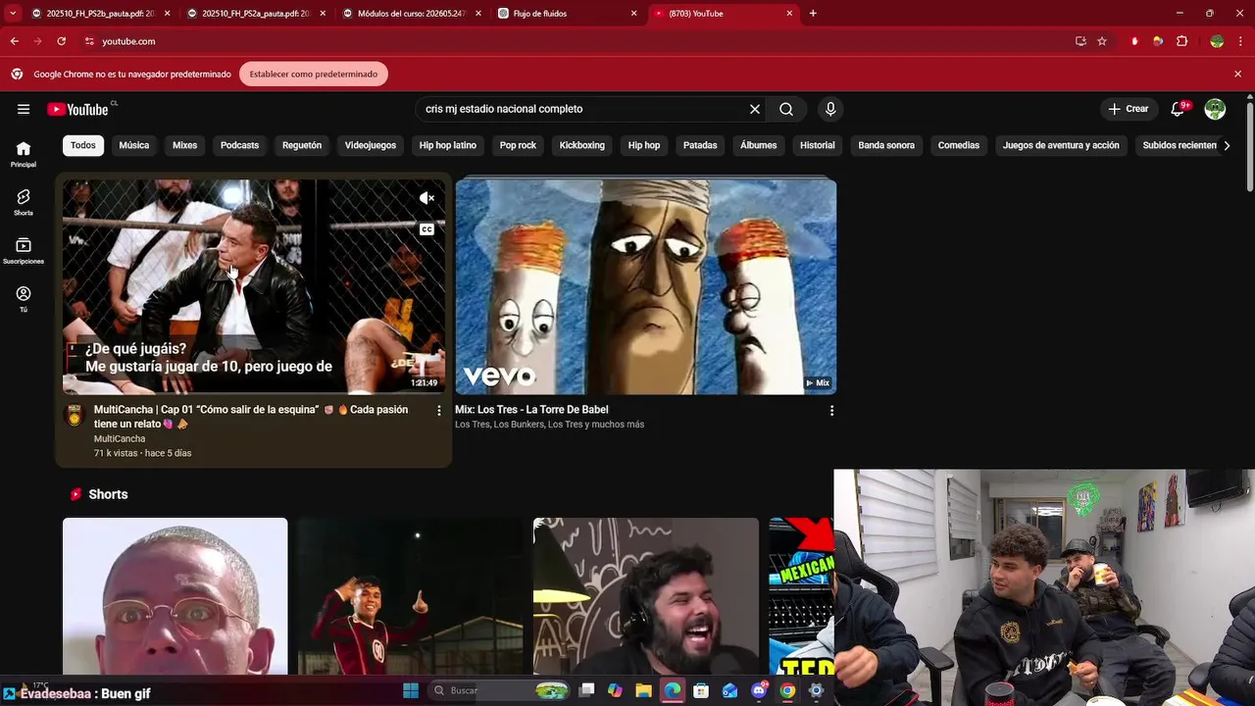Image resolution: width=1255 pixels, height=706 pixels.
Task: Reload the page
Action: coord(61,41)
